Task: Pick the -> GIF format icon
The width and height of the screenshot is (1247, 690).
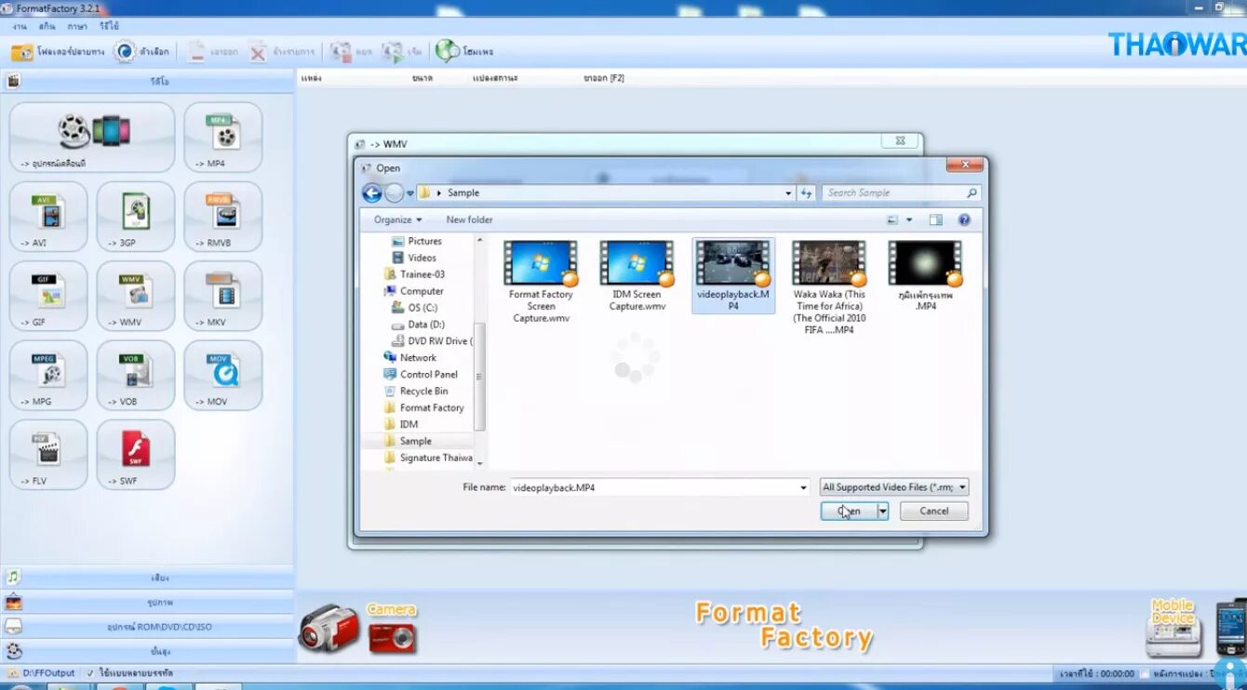Action: tap(48, 296)
